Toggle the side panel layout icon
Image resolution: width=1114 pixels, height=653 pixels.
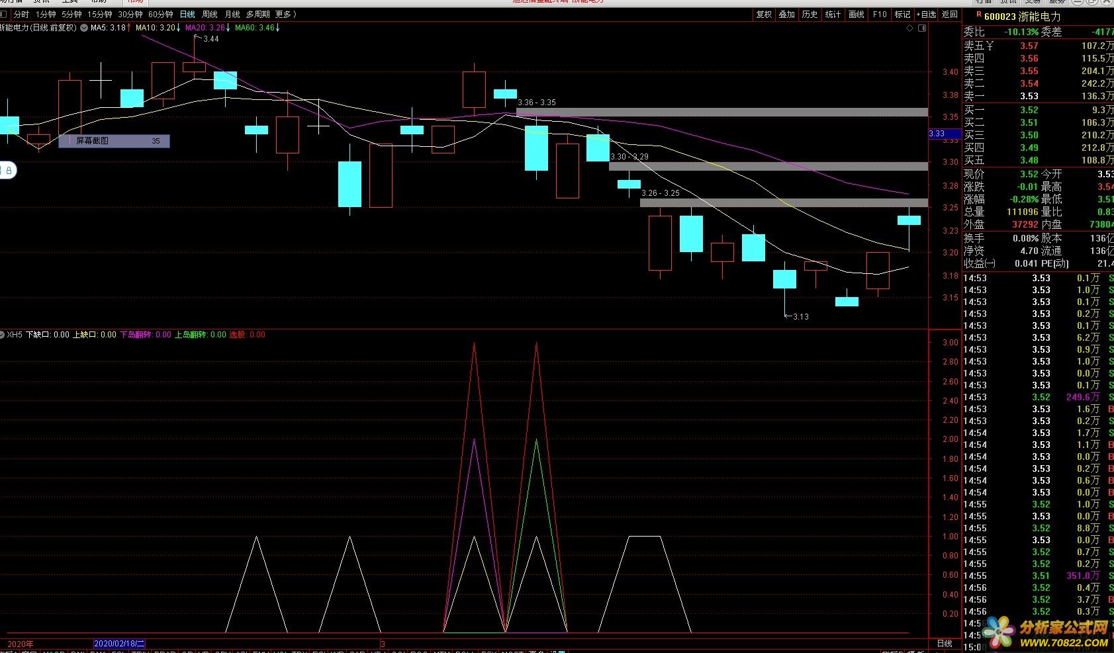click(923, 28)
